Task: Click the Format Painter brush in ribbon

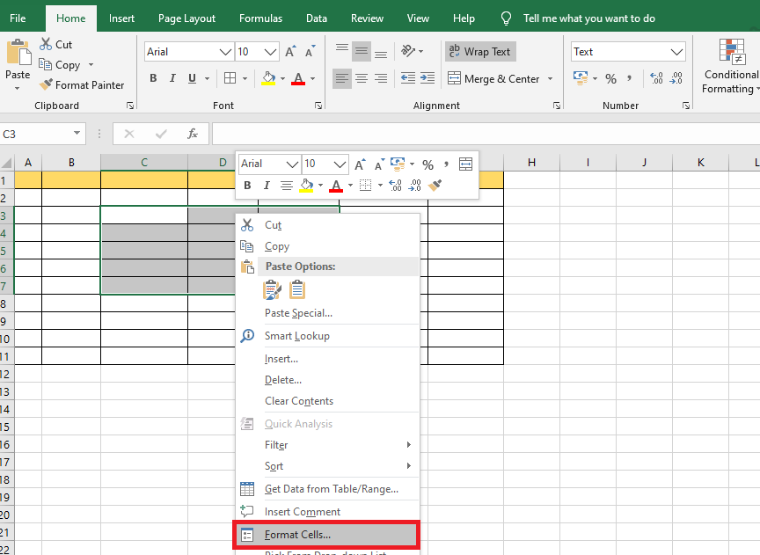Action: (x=47, y=85)
